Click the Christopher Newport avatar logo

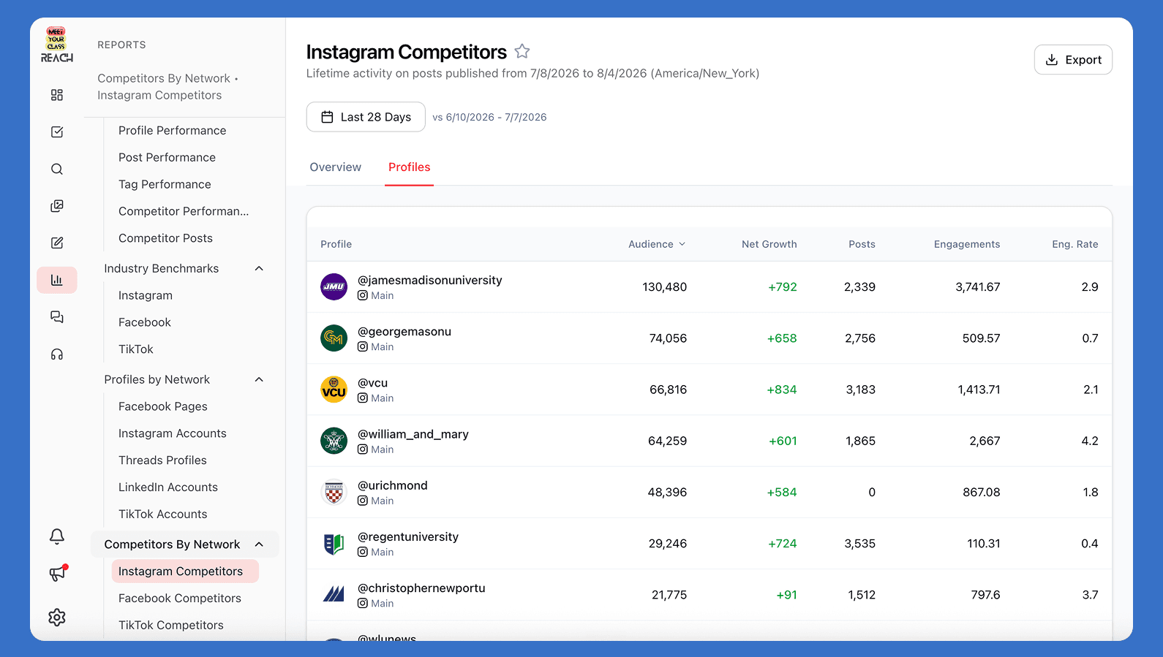click(334, 595)
